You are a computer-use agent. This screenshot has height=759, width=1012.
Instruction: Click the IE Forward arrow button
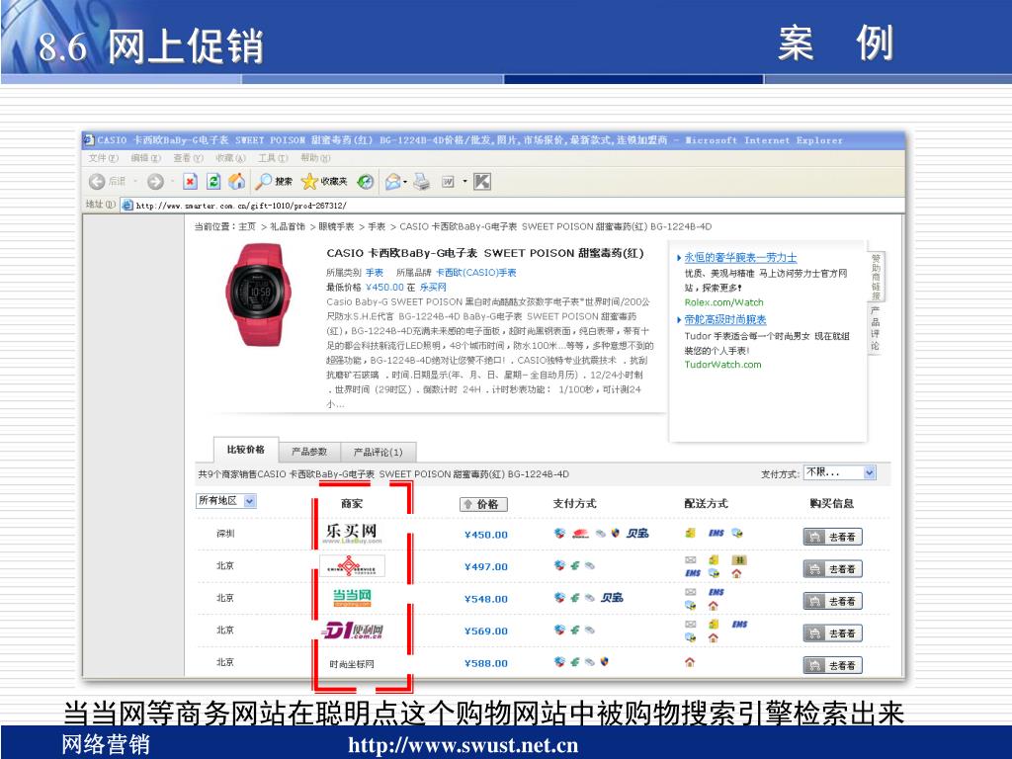coord(155,182)
